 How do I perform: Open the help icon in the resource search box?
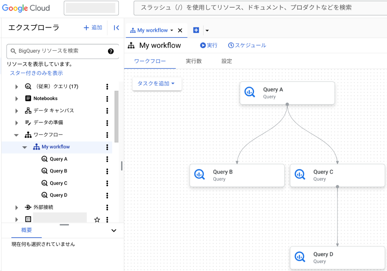click(x=111, y=51)
